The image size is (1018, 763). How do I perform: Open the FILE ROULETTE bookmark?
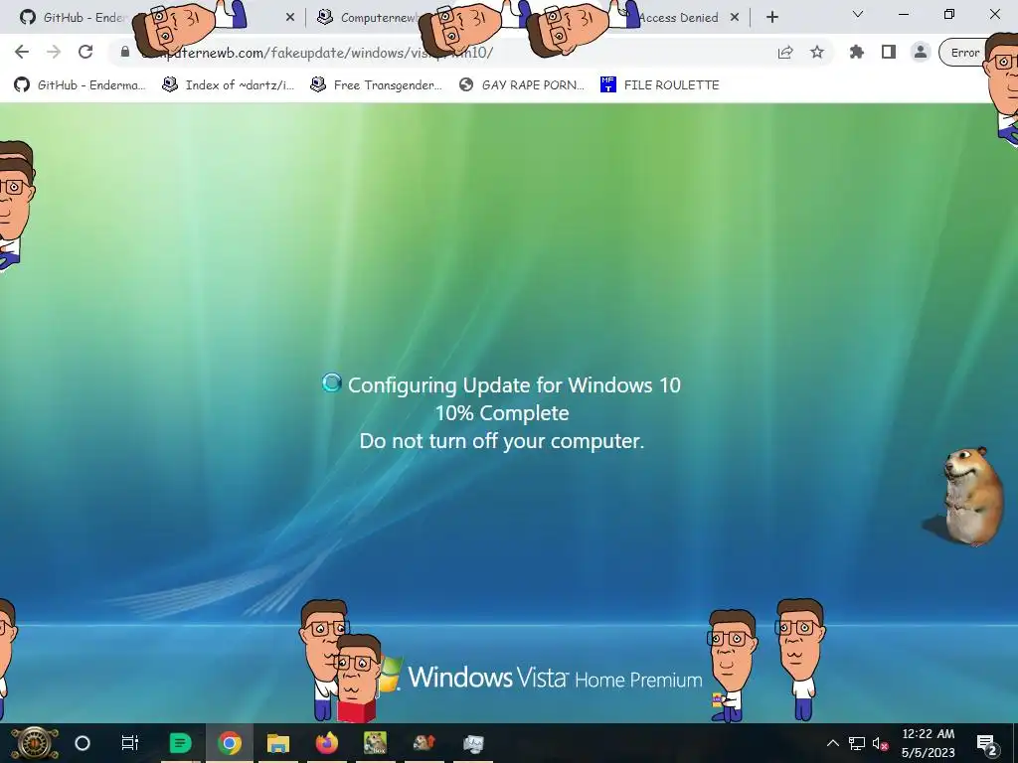[660, 85]
